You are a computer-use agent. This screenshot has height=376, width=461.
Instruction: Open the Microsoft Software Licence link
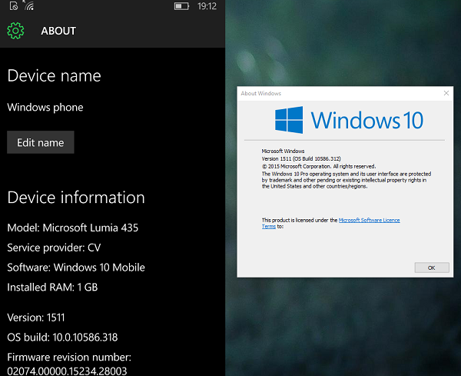(370, 220)
